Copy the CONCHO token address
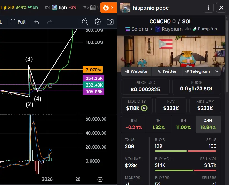This screenshot has height=185, width=229. coord(174,21)
